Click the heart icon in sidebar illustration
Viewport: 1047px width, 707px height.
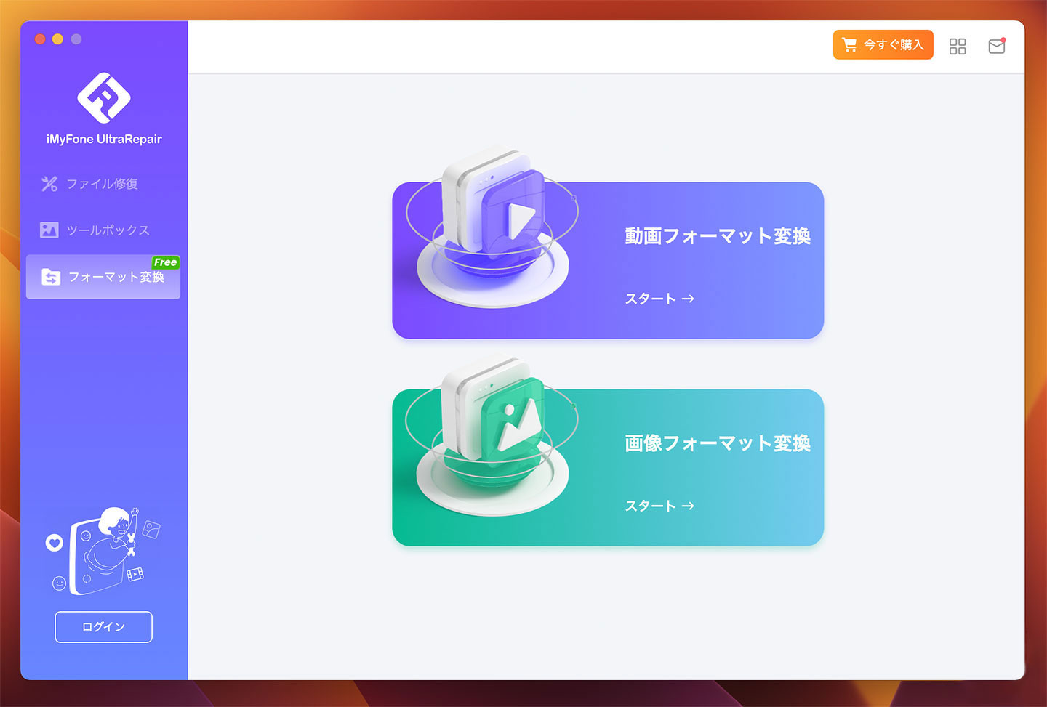[x=55, y=542]
